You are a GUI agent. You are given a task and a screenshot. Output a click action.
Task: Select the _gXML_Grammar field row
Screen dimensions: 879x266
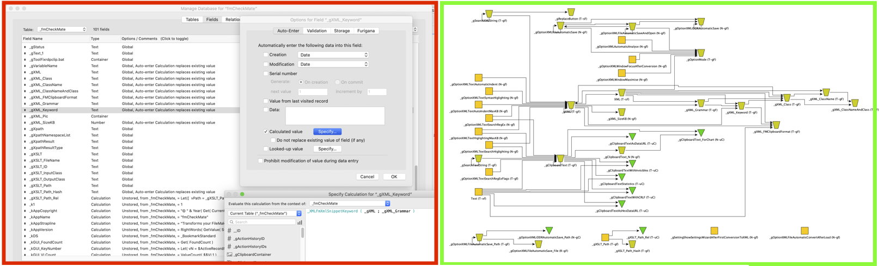click(44, 103)
